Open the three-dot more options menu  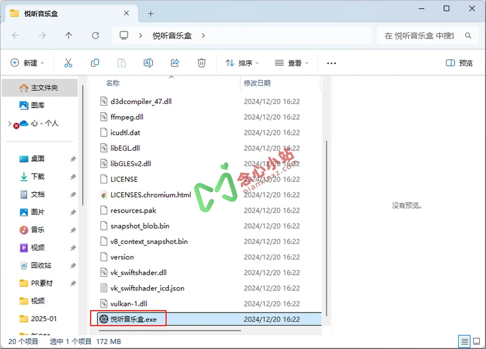point(331,64)
